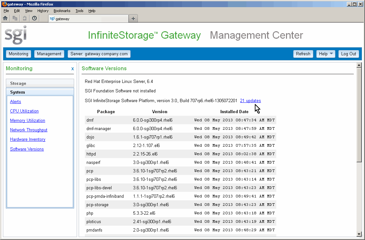Open the Software Versions link
The image size is (365, 240).
[27, 149]
